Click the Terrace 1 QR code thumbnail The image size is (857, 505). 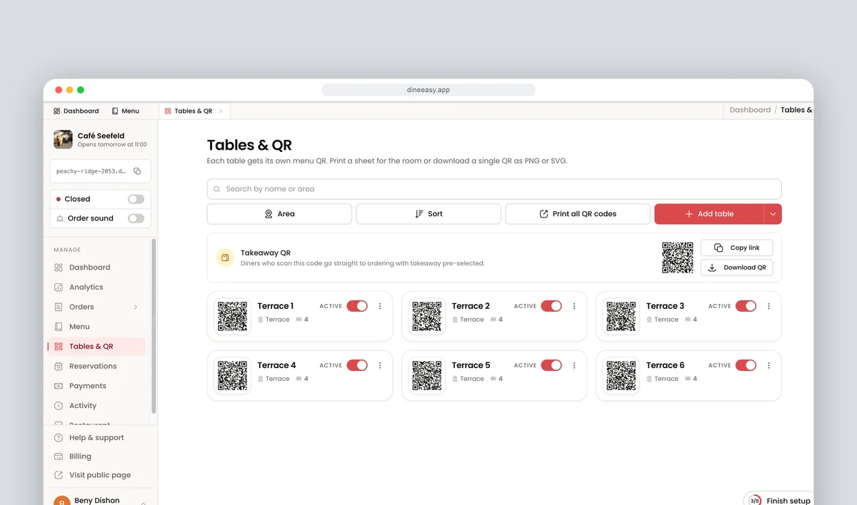[x=232, y=316]
